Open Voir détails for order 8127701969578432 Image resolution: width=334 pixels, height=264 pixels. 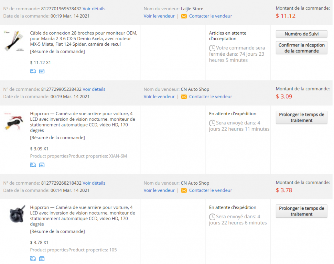tap(94, 9)
